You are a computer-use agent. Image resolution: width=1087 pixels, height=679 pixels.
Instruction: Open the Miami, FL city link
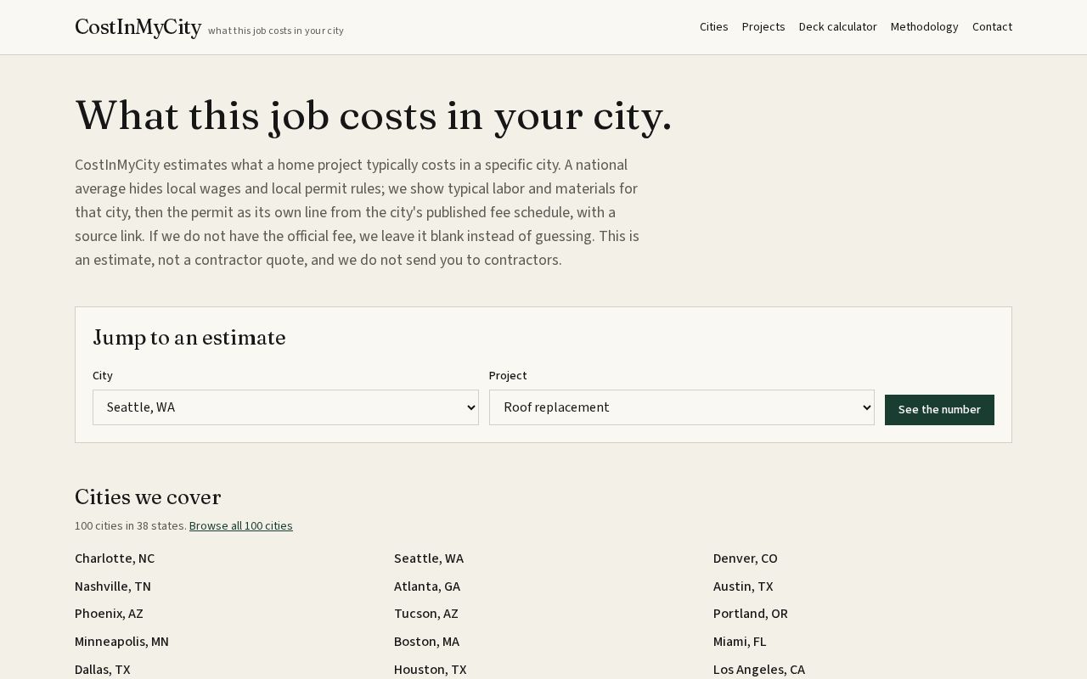pyautogui.click(x=740, y=642)
